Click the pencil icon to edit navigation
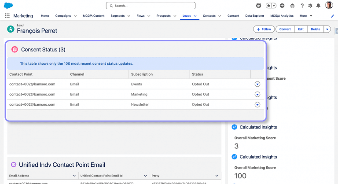 pos(333,16)
